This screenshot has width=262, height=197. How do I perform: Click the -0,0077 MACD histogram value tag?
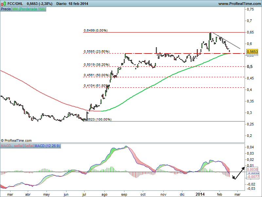(x=253, y=177)
